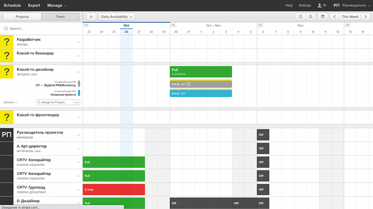Click the green Full 2 projects bar
The width and height of the screenshot is (373, 209).
click(x=201, y=72)
